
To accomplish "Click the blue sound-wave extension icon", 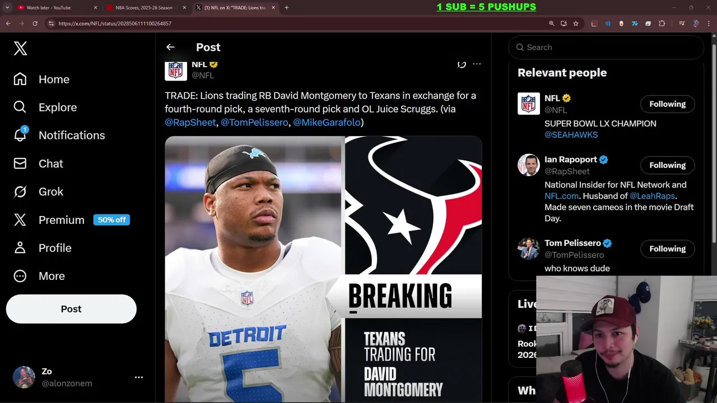I will (608, 24).
